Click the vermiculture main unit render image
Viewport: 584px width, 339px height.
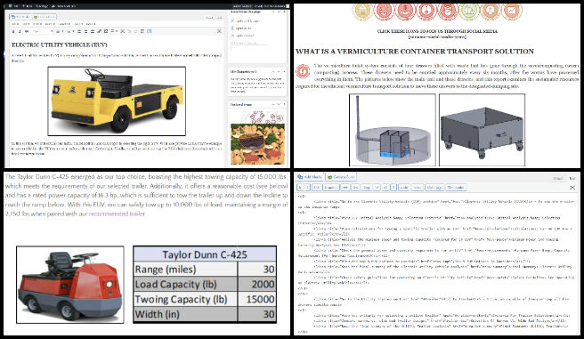[393, 130]
